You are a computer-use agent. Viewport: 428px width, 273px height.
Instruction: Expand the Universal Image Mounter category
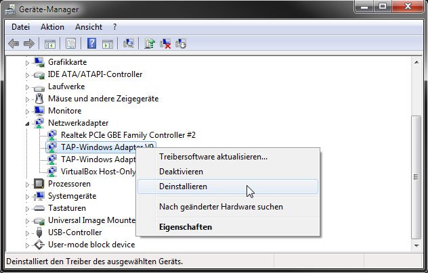click(x=27, y=221)
